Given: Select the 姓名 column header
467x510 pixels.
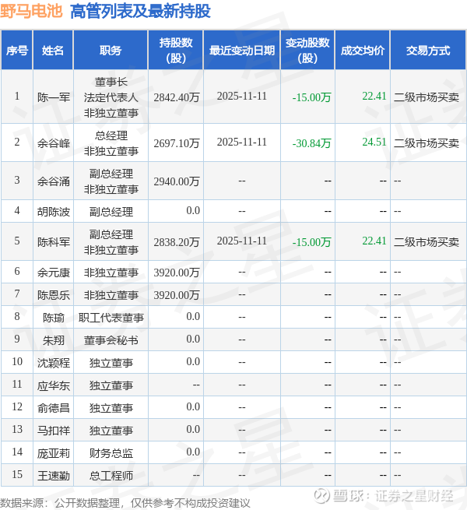Looking at the screenshot, I should tap(53, 51).
